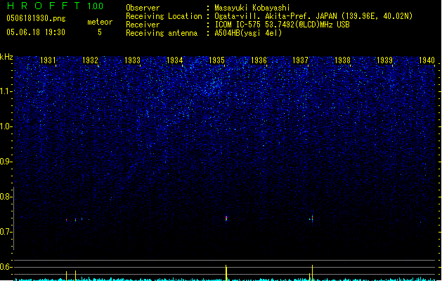This screenshot has height=281, width=442.
Task: Click the Ogata-vill. Akita-Pref. JAPAN location text
Action: click(x=313, y=16)
